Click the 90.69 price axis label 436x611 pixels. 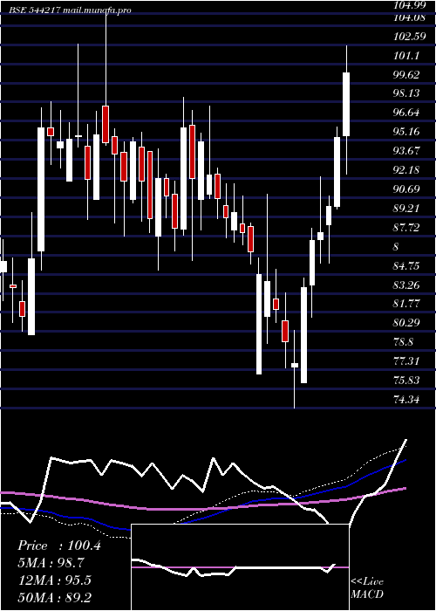[x=406, y=189]
